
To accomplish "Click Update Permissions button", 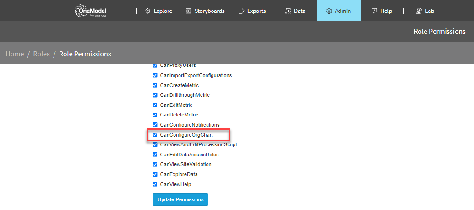I will (x=180, y=200).
